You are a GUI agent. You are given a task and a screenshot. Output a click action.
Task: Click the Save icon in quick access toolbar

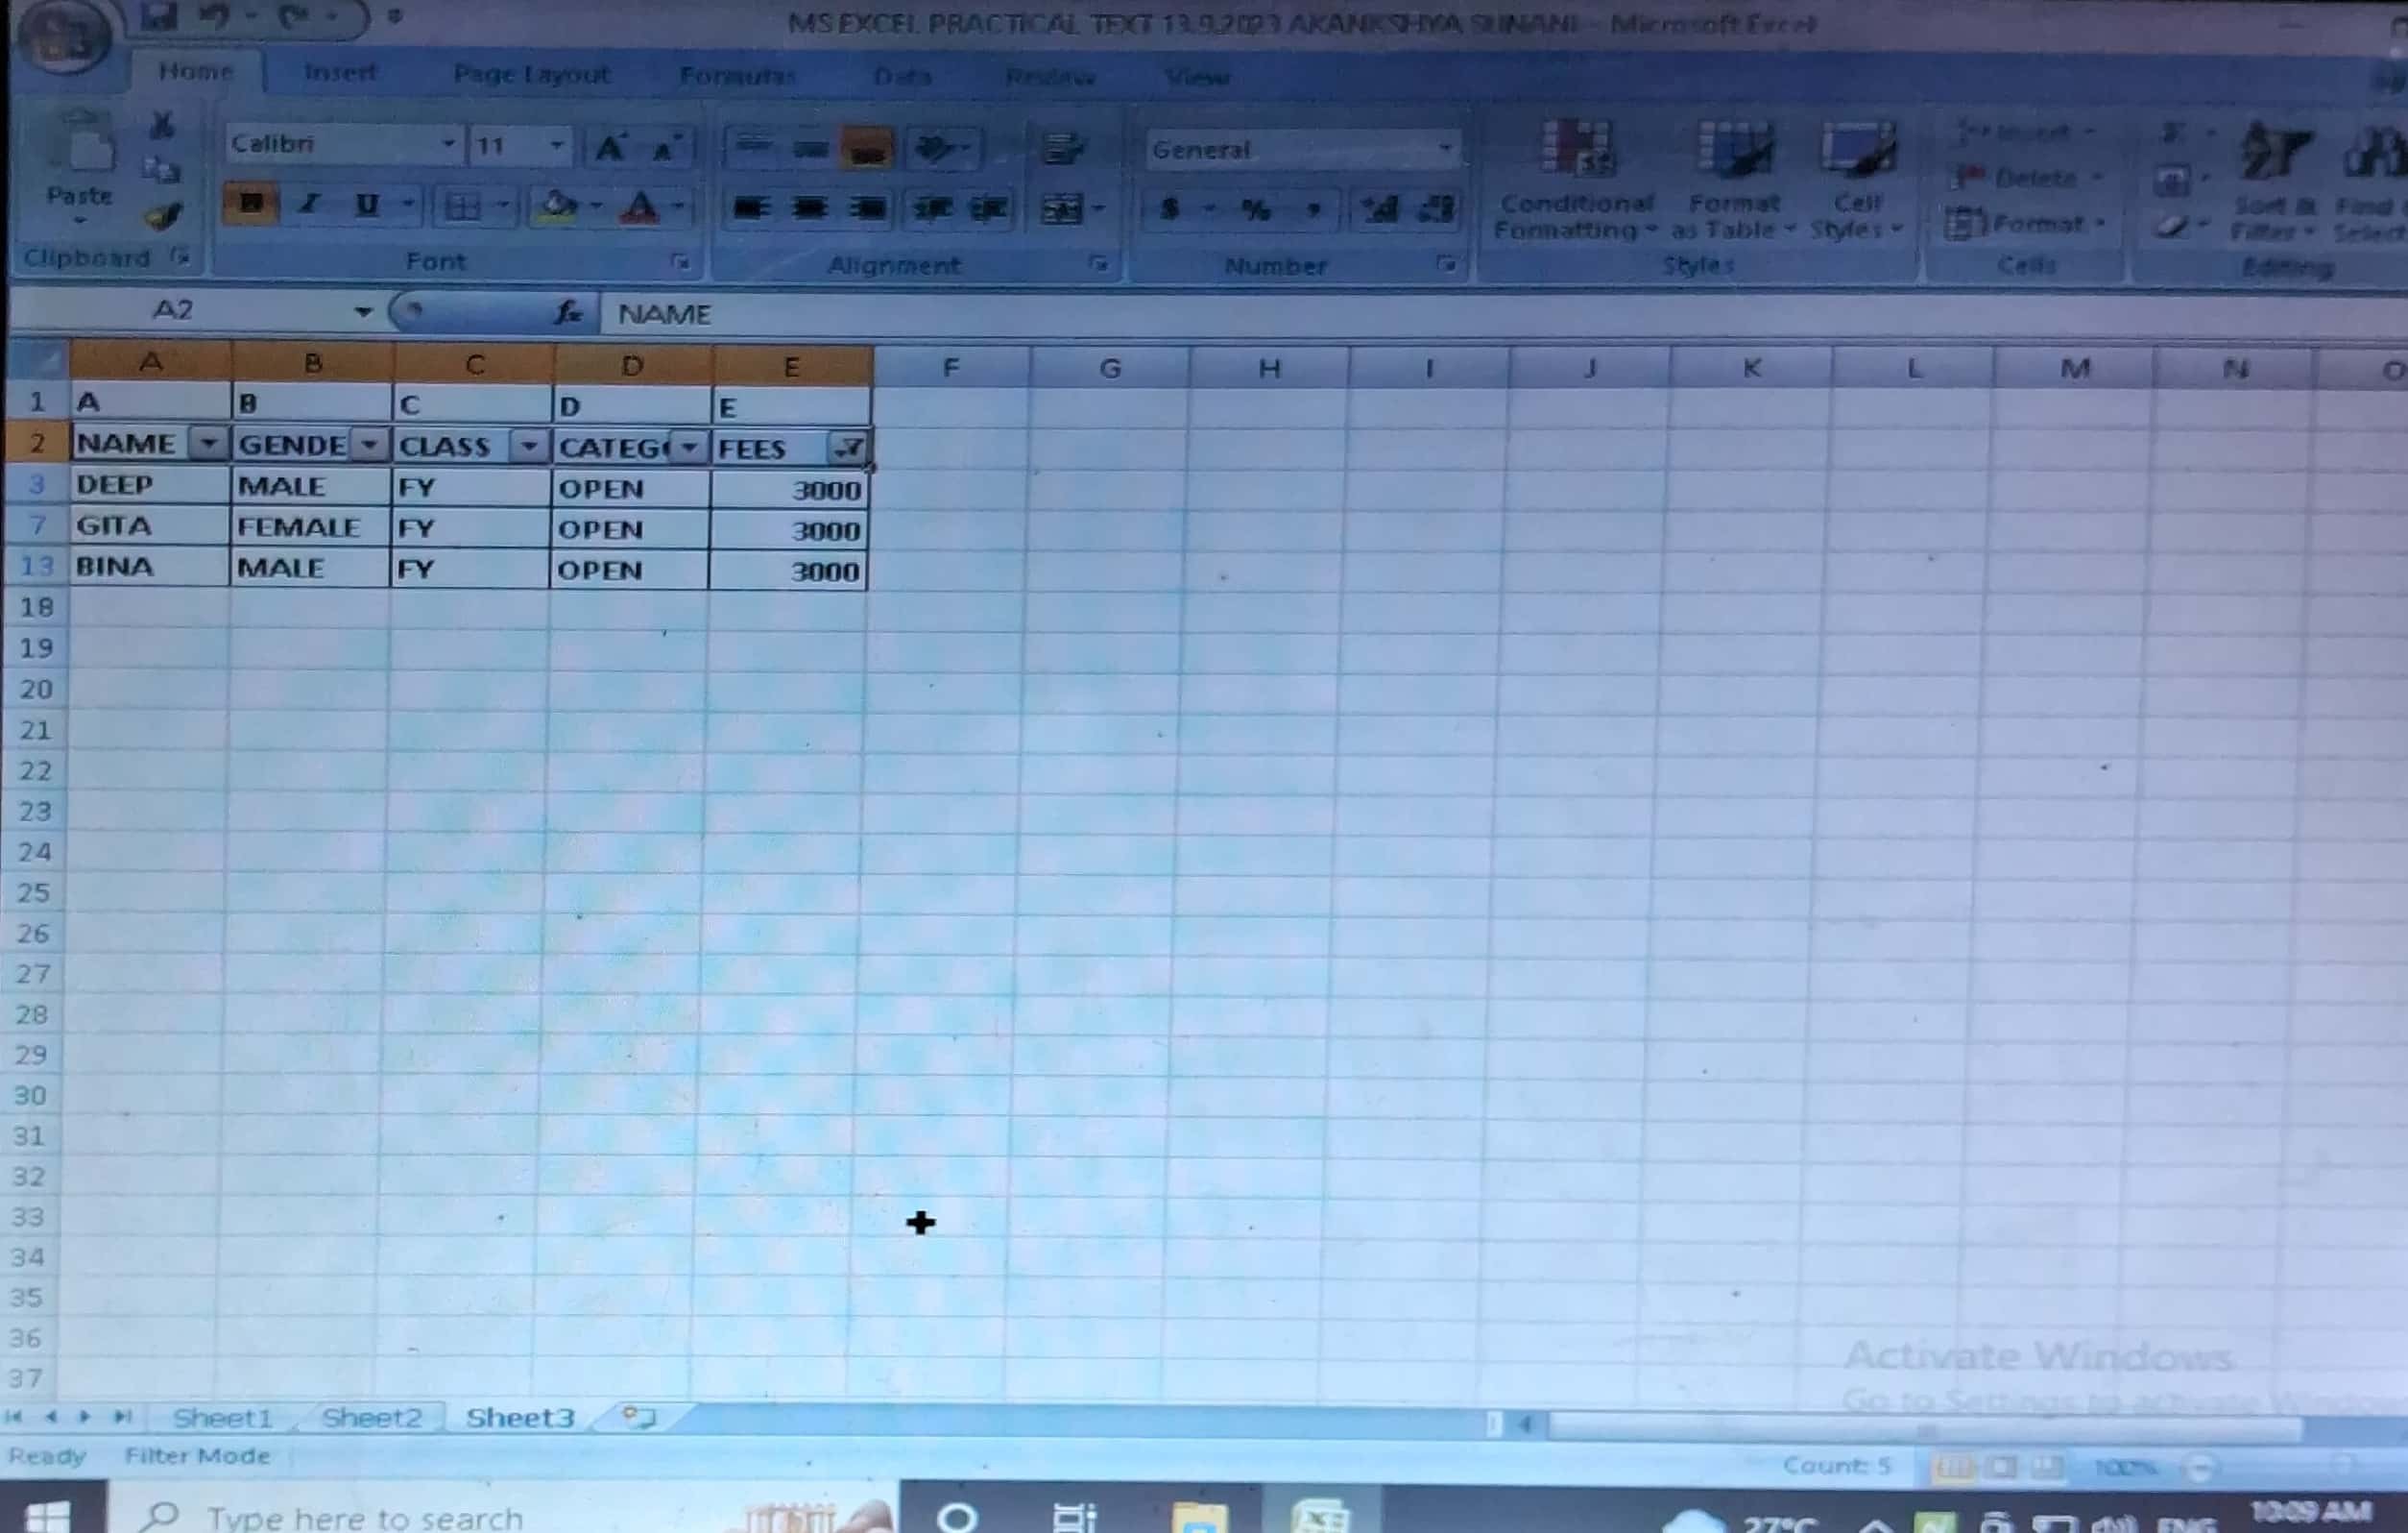click(x=158, y=16)
